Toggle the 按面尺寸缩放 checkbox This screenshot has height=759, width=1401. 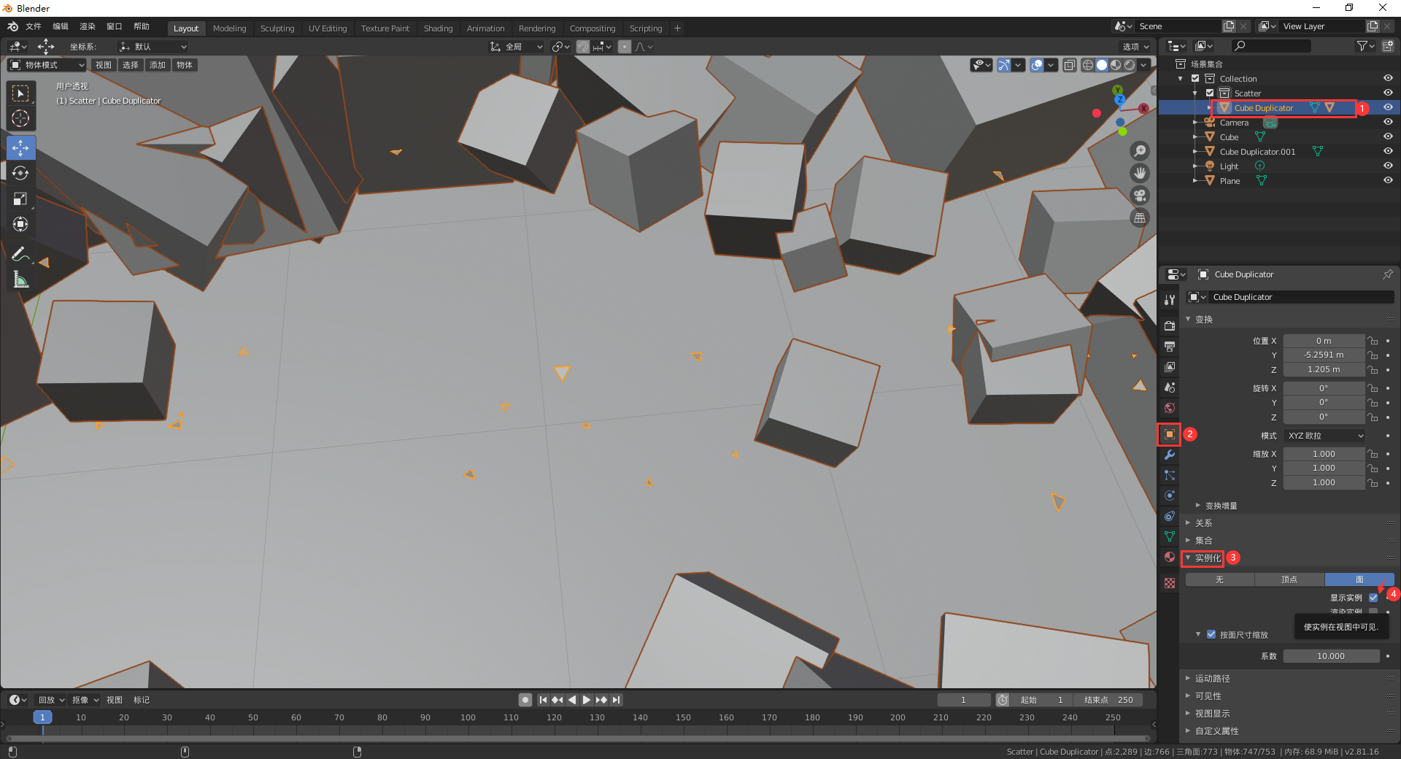[x=1211, y=634]
